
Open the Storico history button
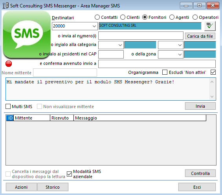(53, 187)
